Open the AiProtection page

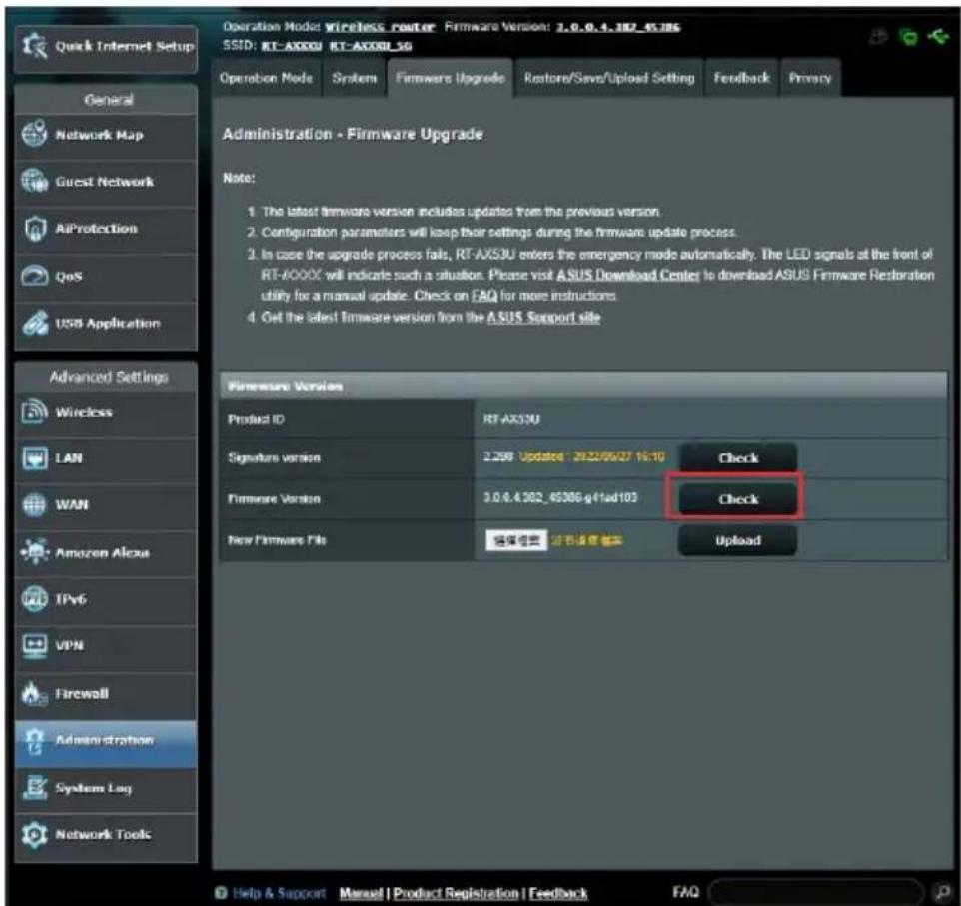[106, 229]
